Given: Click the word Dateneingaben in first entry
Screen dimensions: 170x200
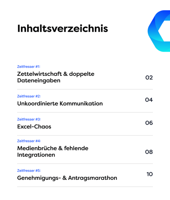Looking at the screenshot, I should 39,81.
